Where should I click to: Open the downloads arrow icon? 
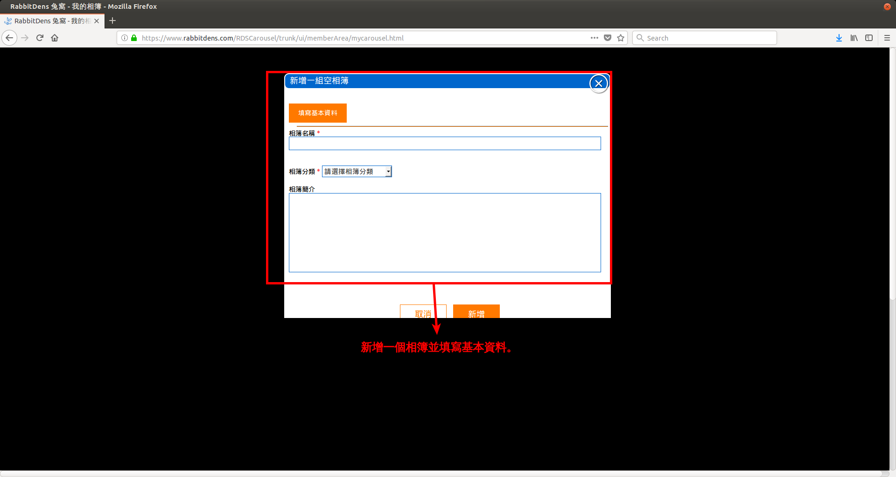(839, 38)
